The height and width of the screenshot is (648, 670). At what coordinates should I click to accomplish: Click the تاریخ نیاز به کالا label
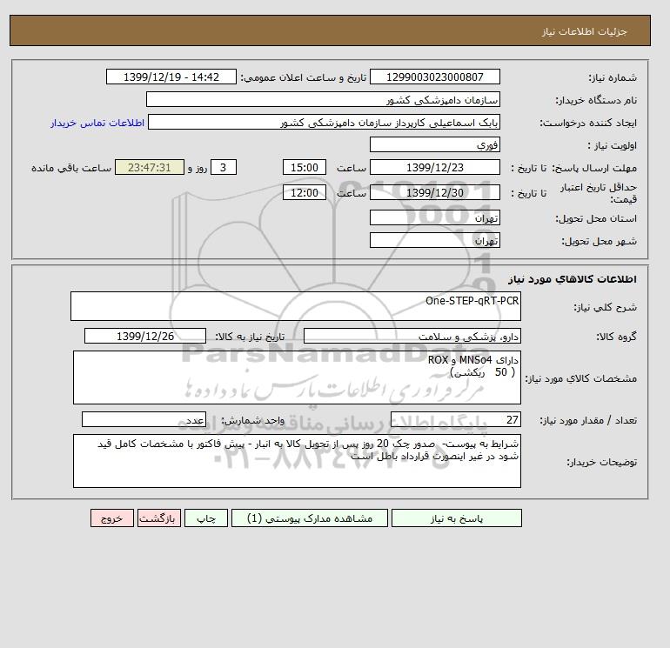pyautogui.click(x=250, y=337)
